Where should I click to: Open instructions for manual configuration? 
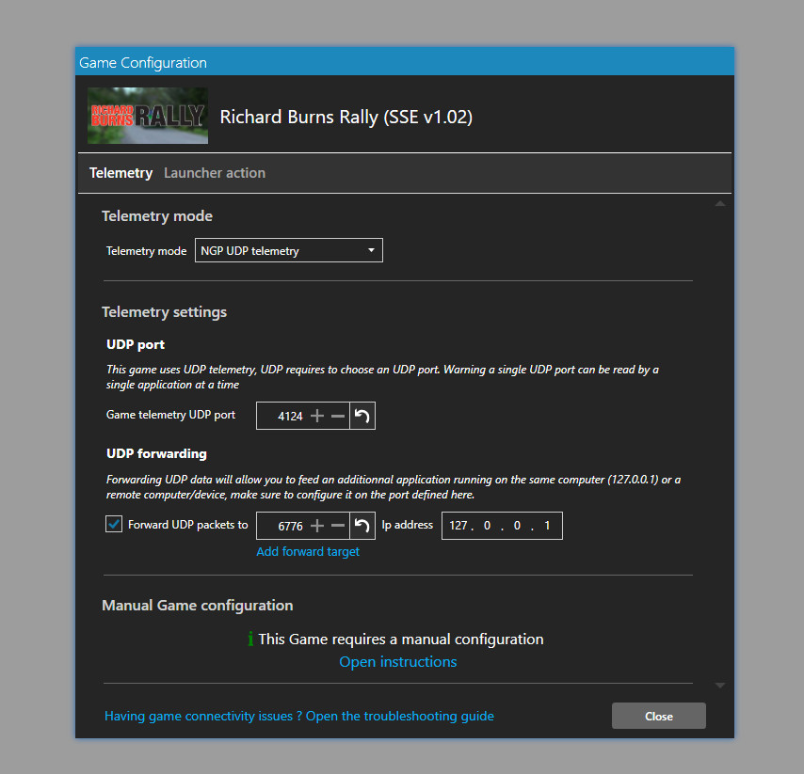point(398,662)
